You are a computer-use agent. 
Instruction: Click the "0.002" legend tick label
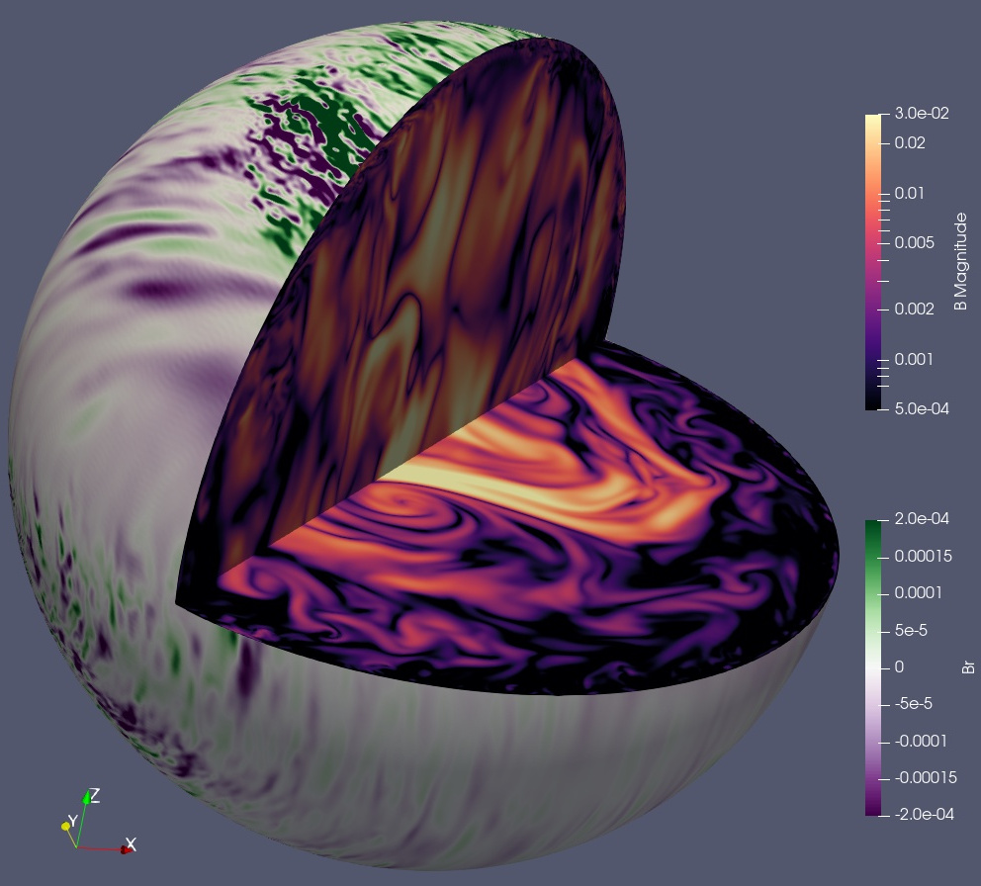coord(914,310)
